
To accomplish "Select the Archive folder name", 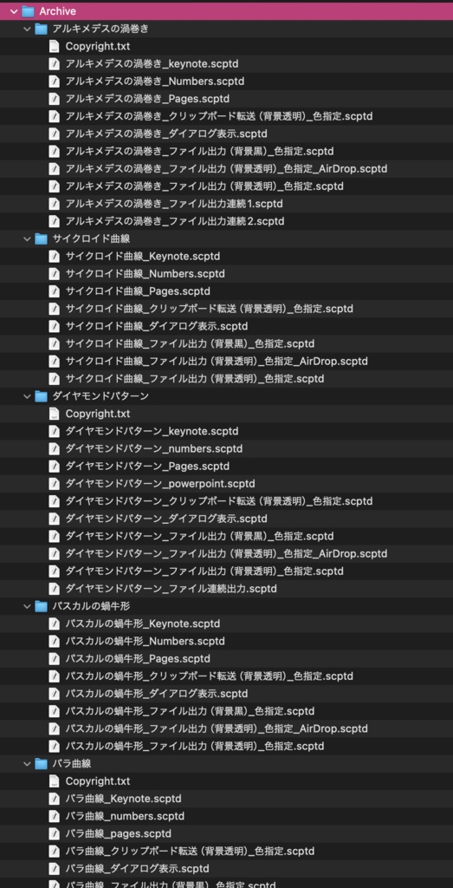I will point(58,11).
